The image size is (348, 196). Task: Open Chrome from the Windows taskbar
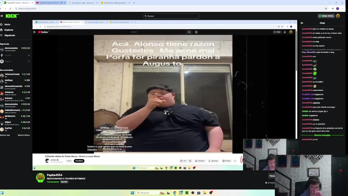tap(175, 193)
